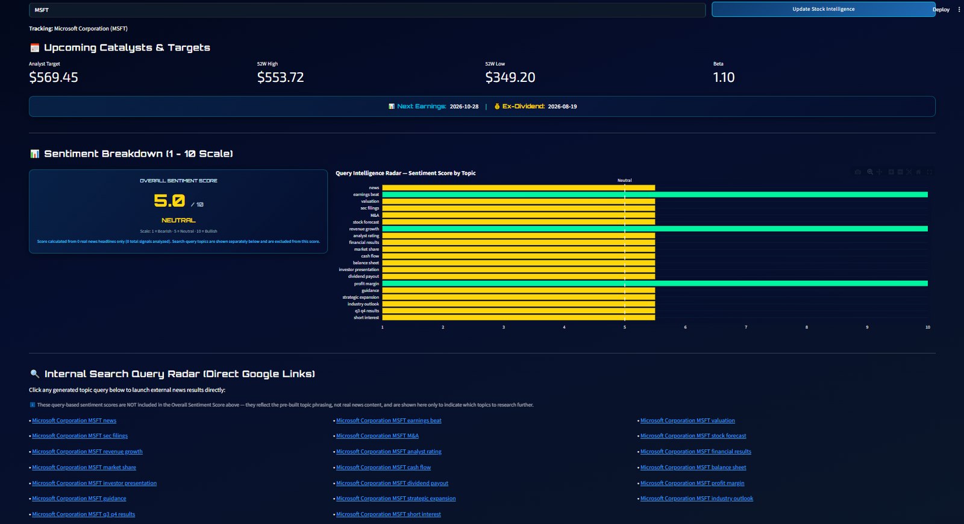Follow the MSFT profit margin link
This screenshot has height=524, width=964.
[692, 483]
